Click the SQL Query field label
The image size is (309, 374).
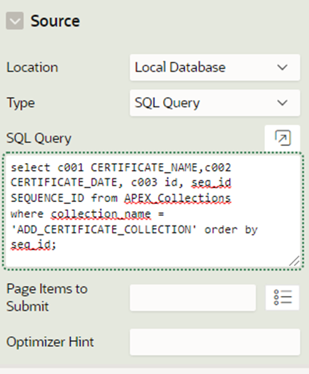pyautogui.click(x=38, y=139)
